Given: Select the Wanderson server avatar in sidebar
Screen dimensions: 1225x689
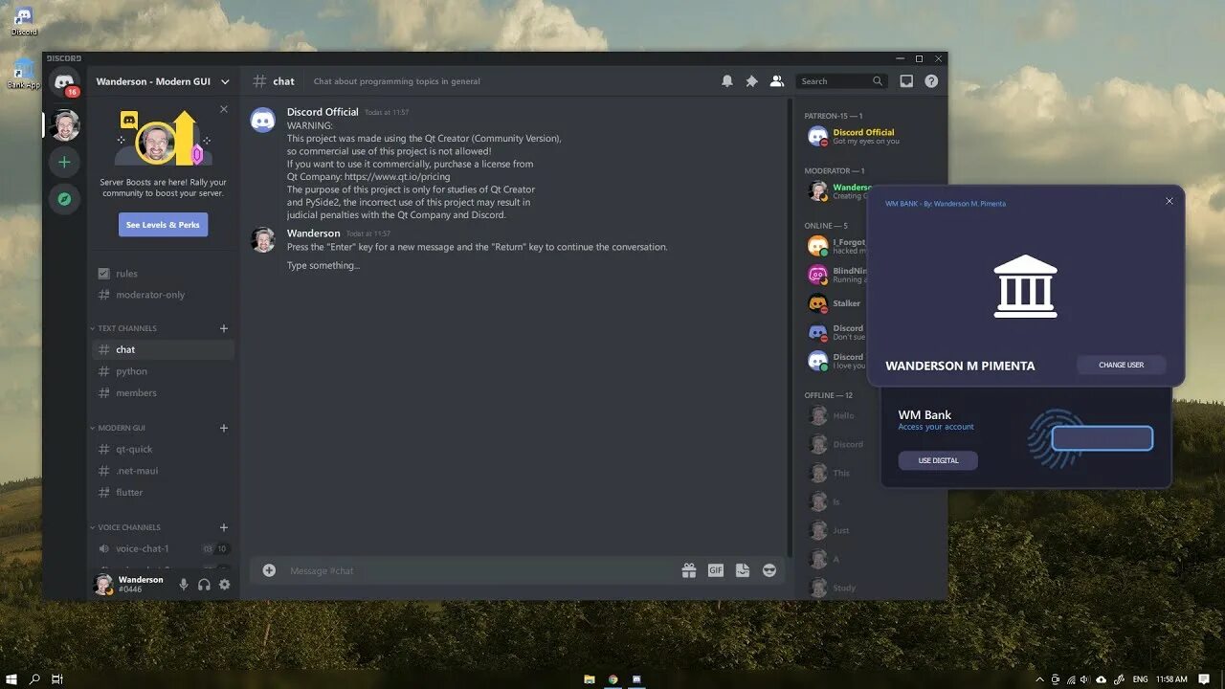Looking at the screenshot, I should (x=64, y=124).
